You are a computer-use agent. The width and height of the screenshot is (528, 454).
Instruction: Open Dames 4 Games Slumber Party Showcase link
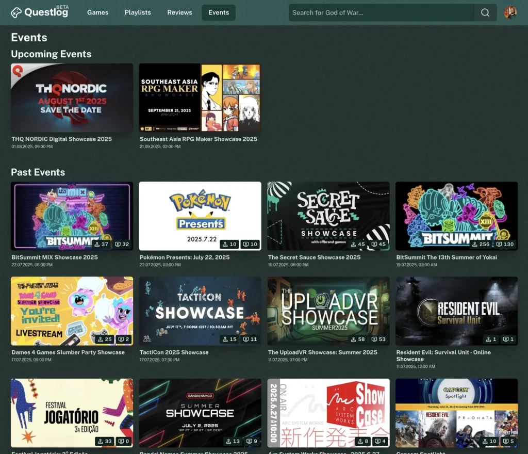[x=68, y=352]
